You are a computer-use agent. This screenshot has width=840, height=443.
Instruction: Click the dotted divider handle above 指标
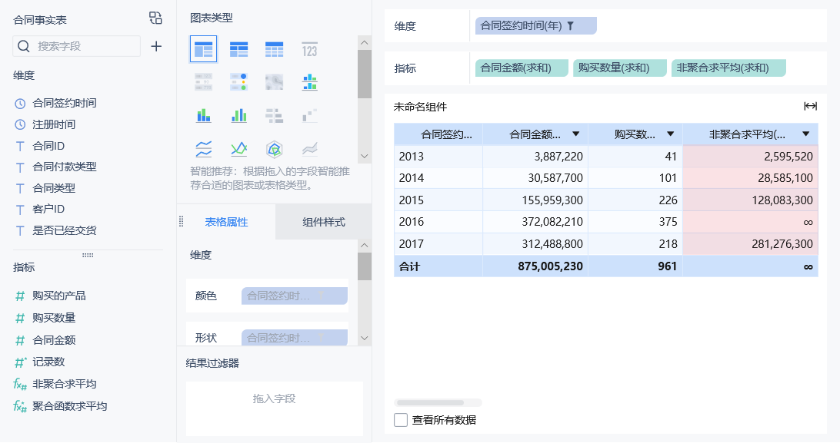(88, 256)
